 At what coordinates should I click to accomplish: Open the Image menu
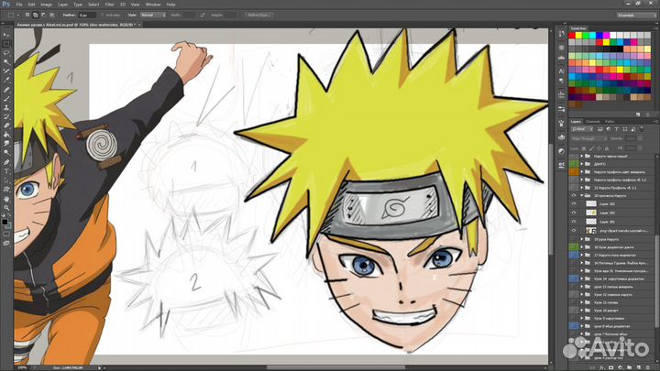[46, 5]
